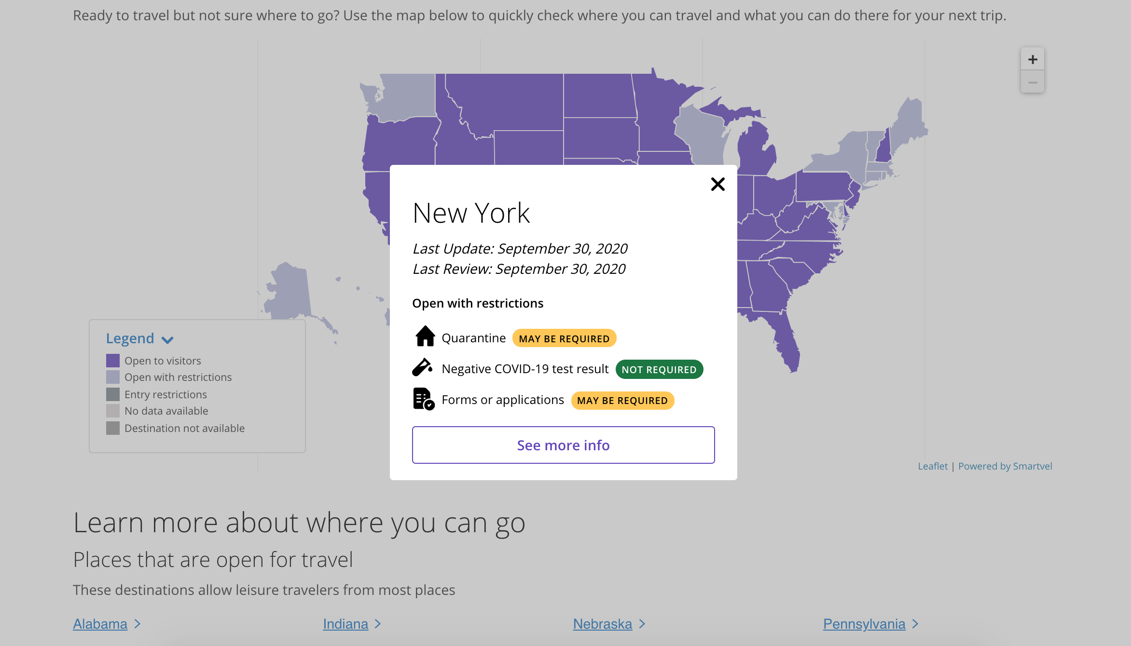Click the map zoom out minus button
Image resolution: width=1131 pixels, height=646 pixels.
1032,82
